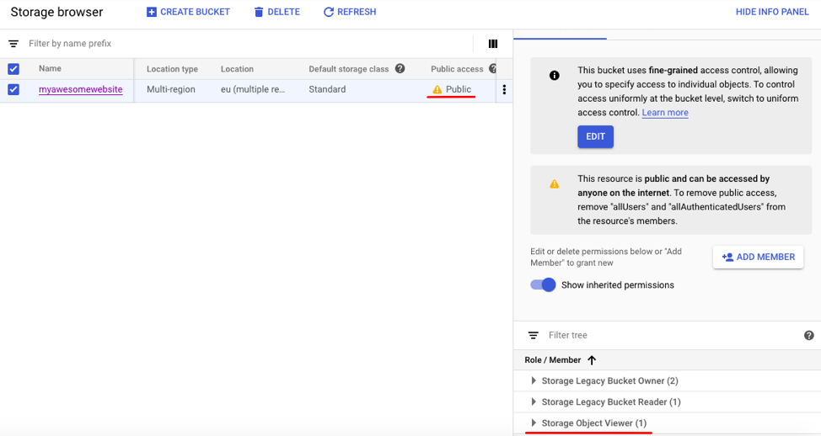Screen dimensions: 821x436
Task: Expand Storage Object Viewer role
Action: pos(534,423)
